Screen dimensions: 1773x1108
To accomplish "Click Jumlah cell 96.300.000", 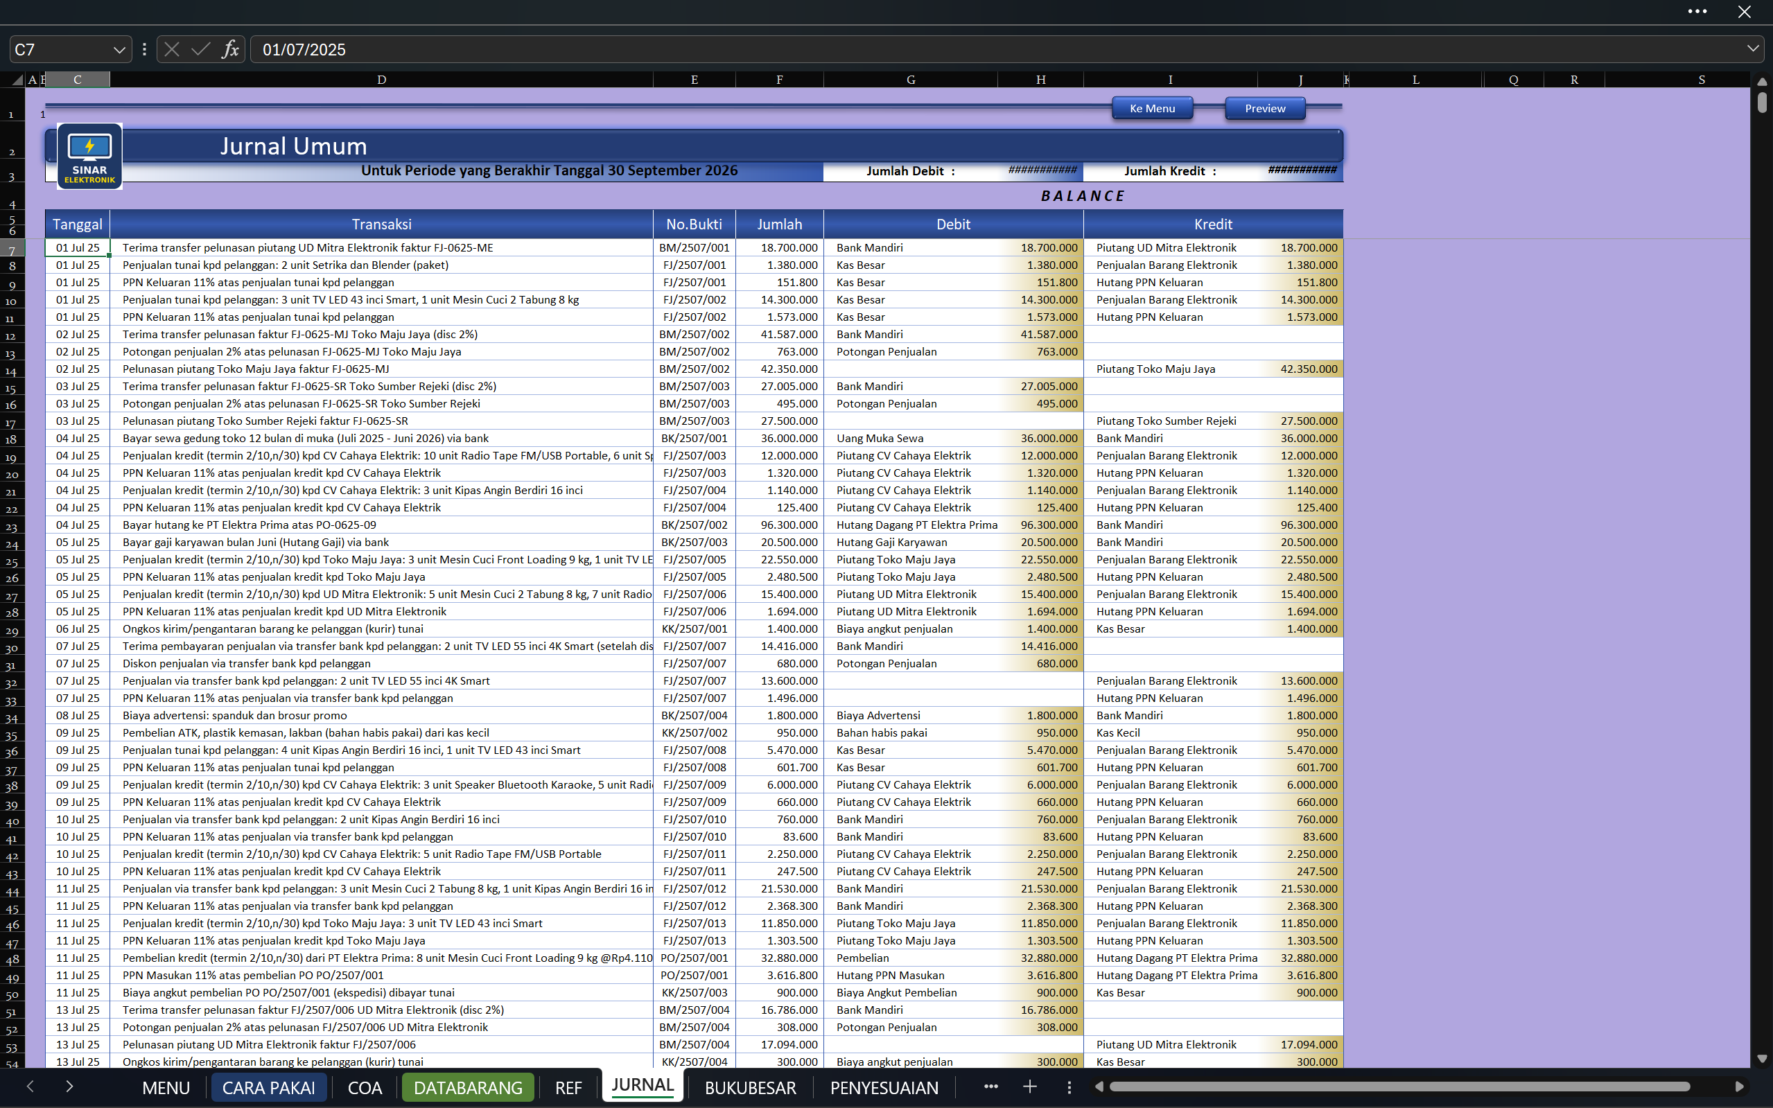I will tap(779, 525).
